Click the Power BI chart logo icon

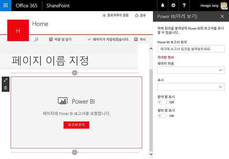pyautogui.click(x=63, y=101)
